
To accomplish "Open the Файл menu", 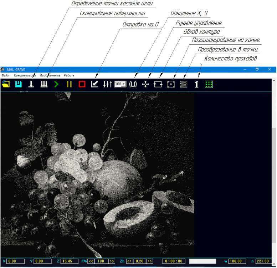I will pos(5,75).
